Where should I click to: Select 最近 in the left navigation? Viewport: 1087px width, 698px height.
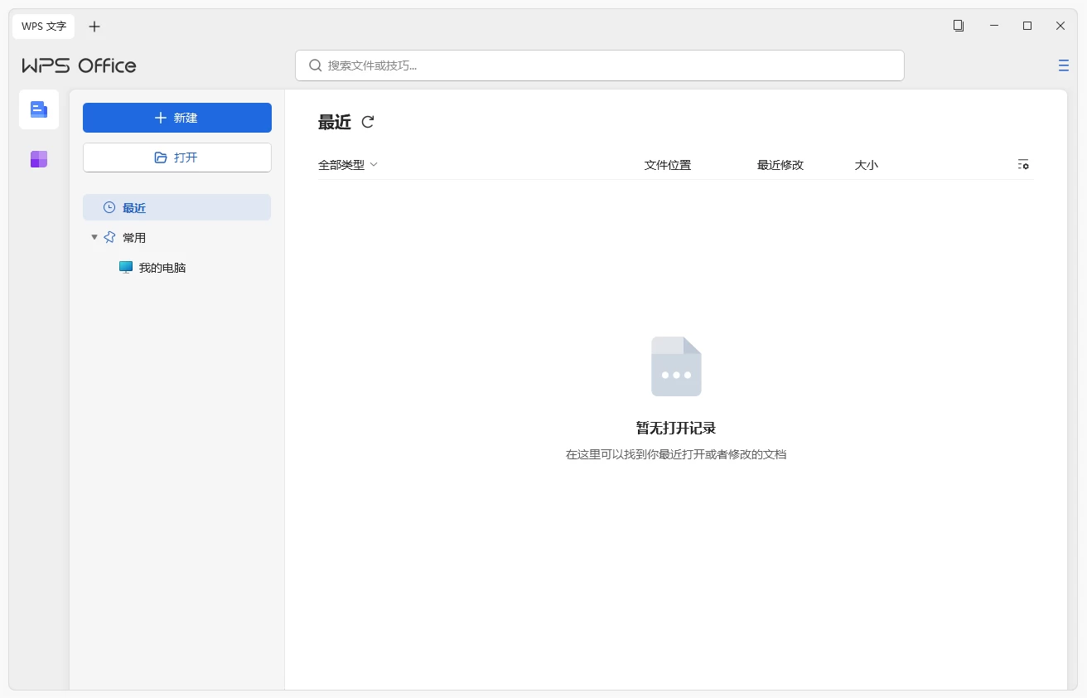(x=134, y=207)
